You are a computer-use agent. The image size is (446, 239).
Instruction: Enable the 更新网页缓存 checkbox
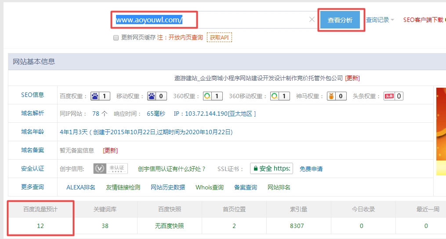tap(116, 38)
